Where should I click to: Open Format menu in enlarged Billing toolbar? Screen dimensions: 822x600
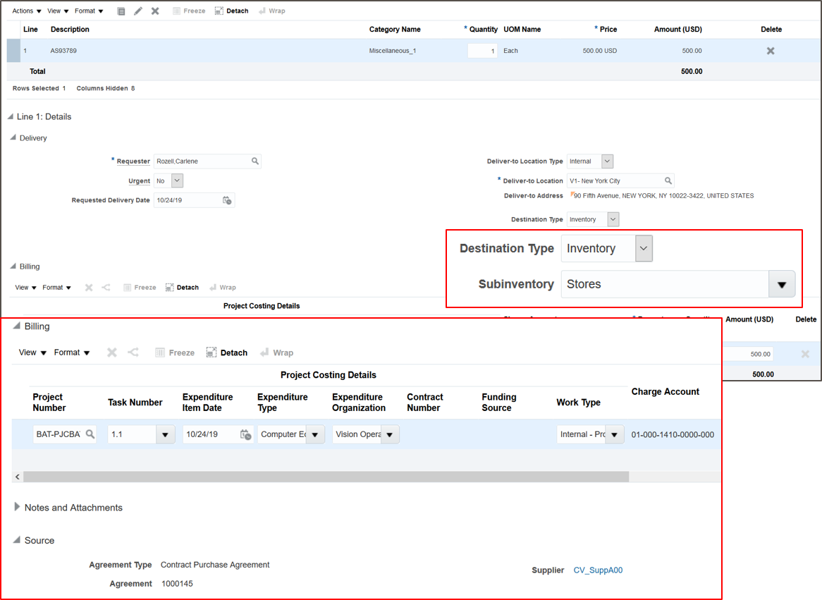pyautogui.click(x=72, y=353)
